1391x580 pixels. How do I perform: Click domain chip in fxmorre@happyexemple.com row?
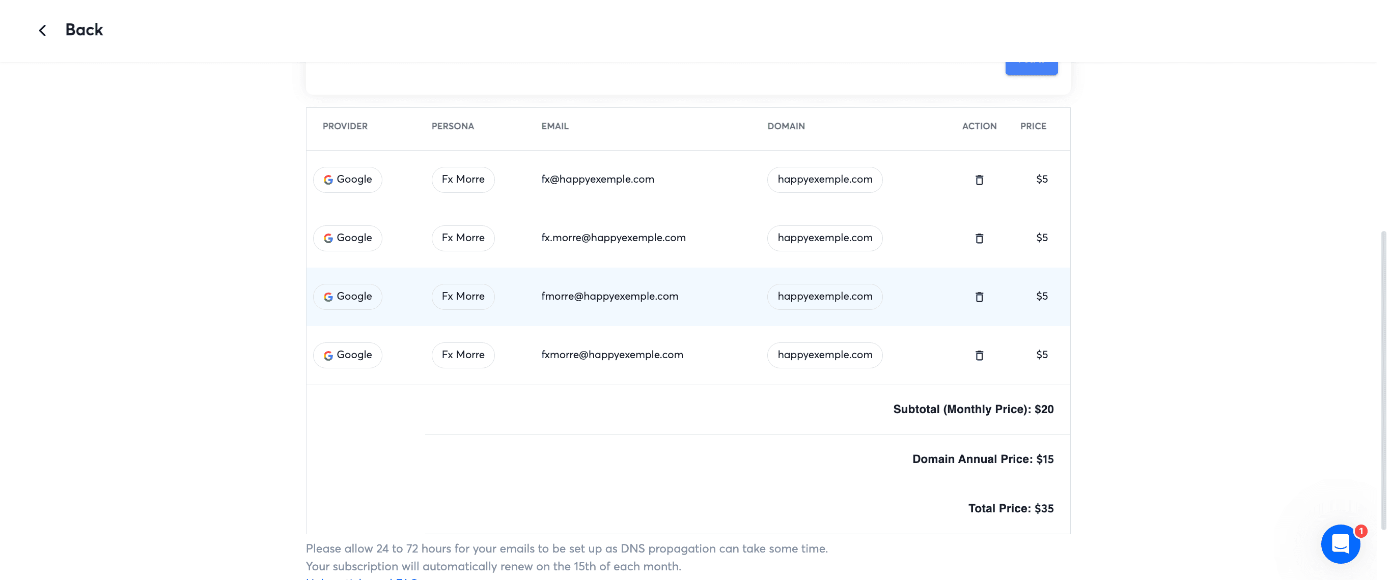(x=824, y=355)
